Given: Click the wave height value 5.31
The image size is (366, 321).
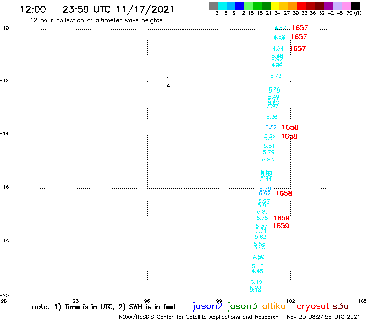Looking at the screenshot, I should [261, 230].
